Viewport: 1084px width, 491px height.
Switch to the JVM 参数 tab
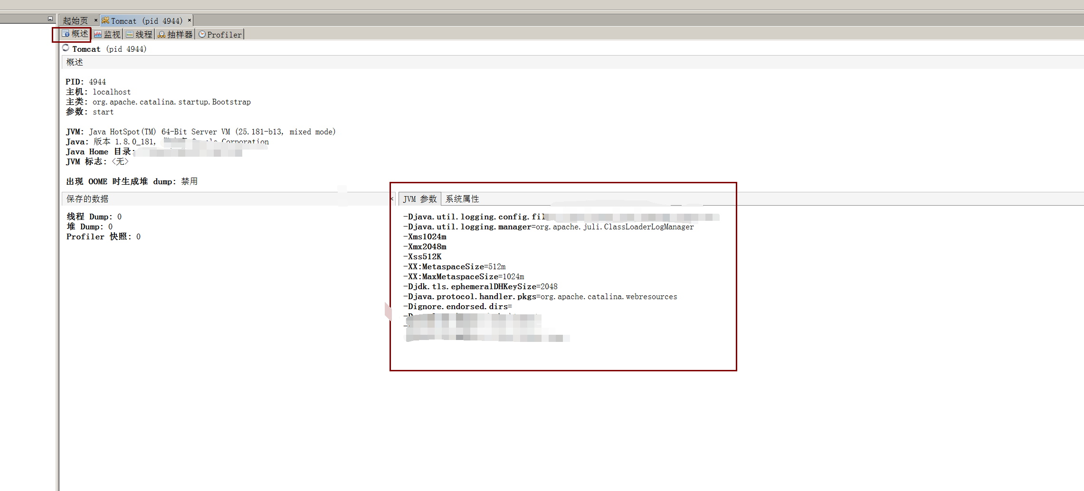[x=420, y=199]
